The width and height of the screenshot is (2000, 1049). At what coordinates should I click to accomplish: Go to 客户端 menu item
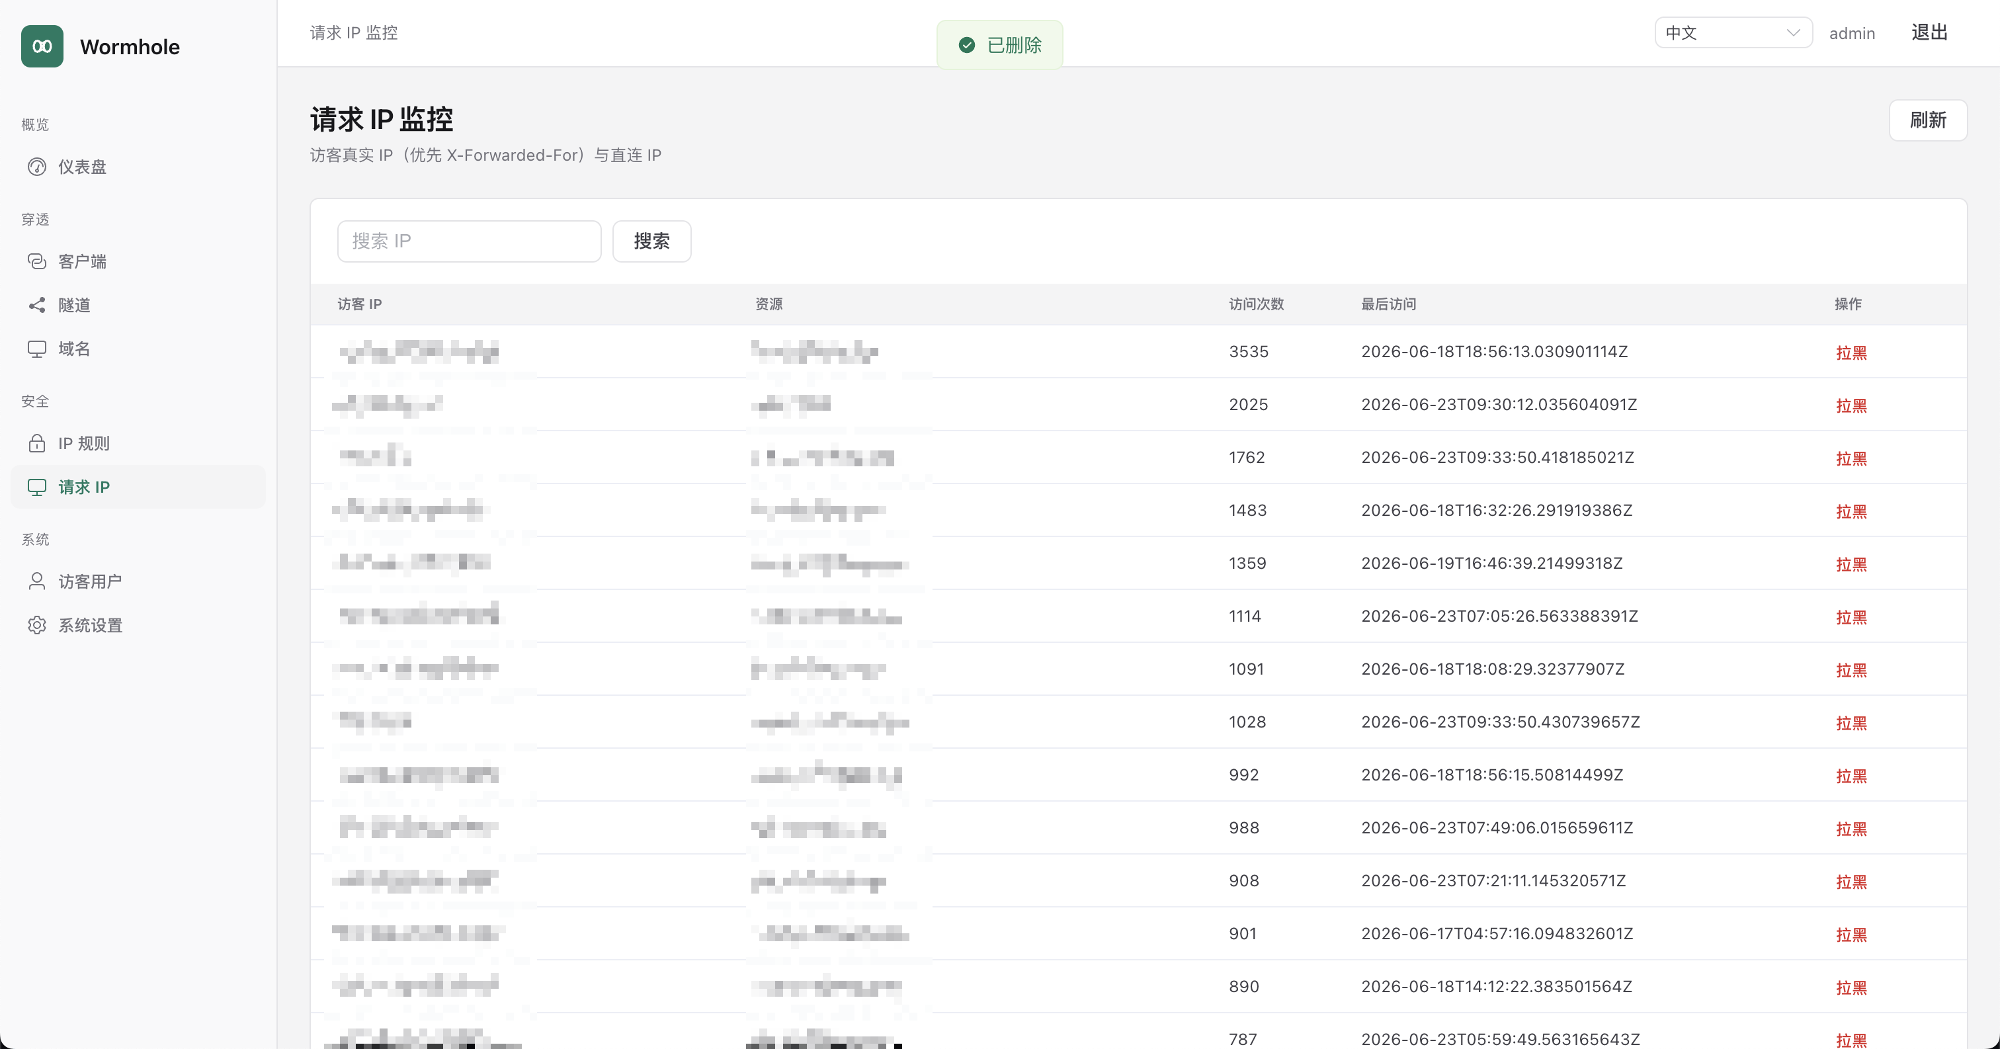coord(138,262)
